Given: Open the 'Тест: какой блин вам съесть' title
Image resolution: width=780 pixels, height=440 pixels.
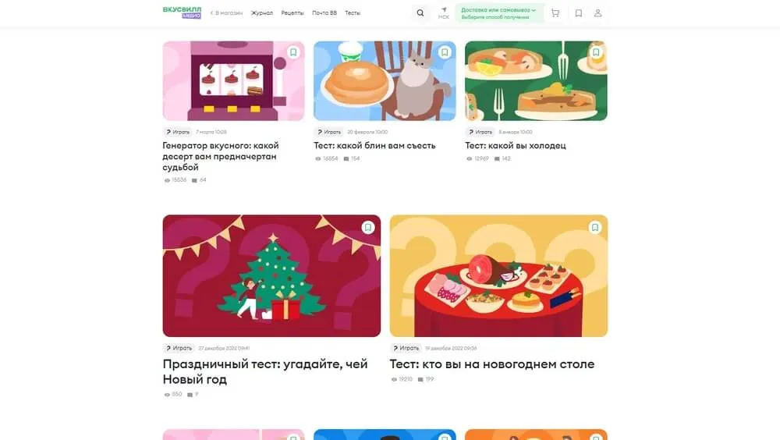Looking at the screenshot, I should 374,145.
